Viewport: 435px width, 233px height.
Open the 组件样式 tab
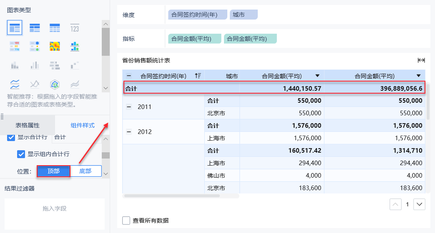(x=83, y=125)
